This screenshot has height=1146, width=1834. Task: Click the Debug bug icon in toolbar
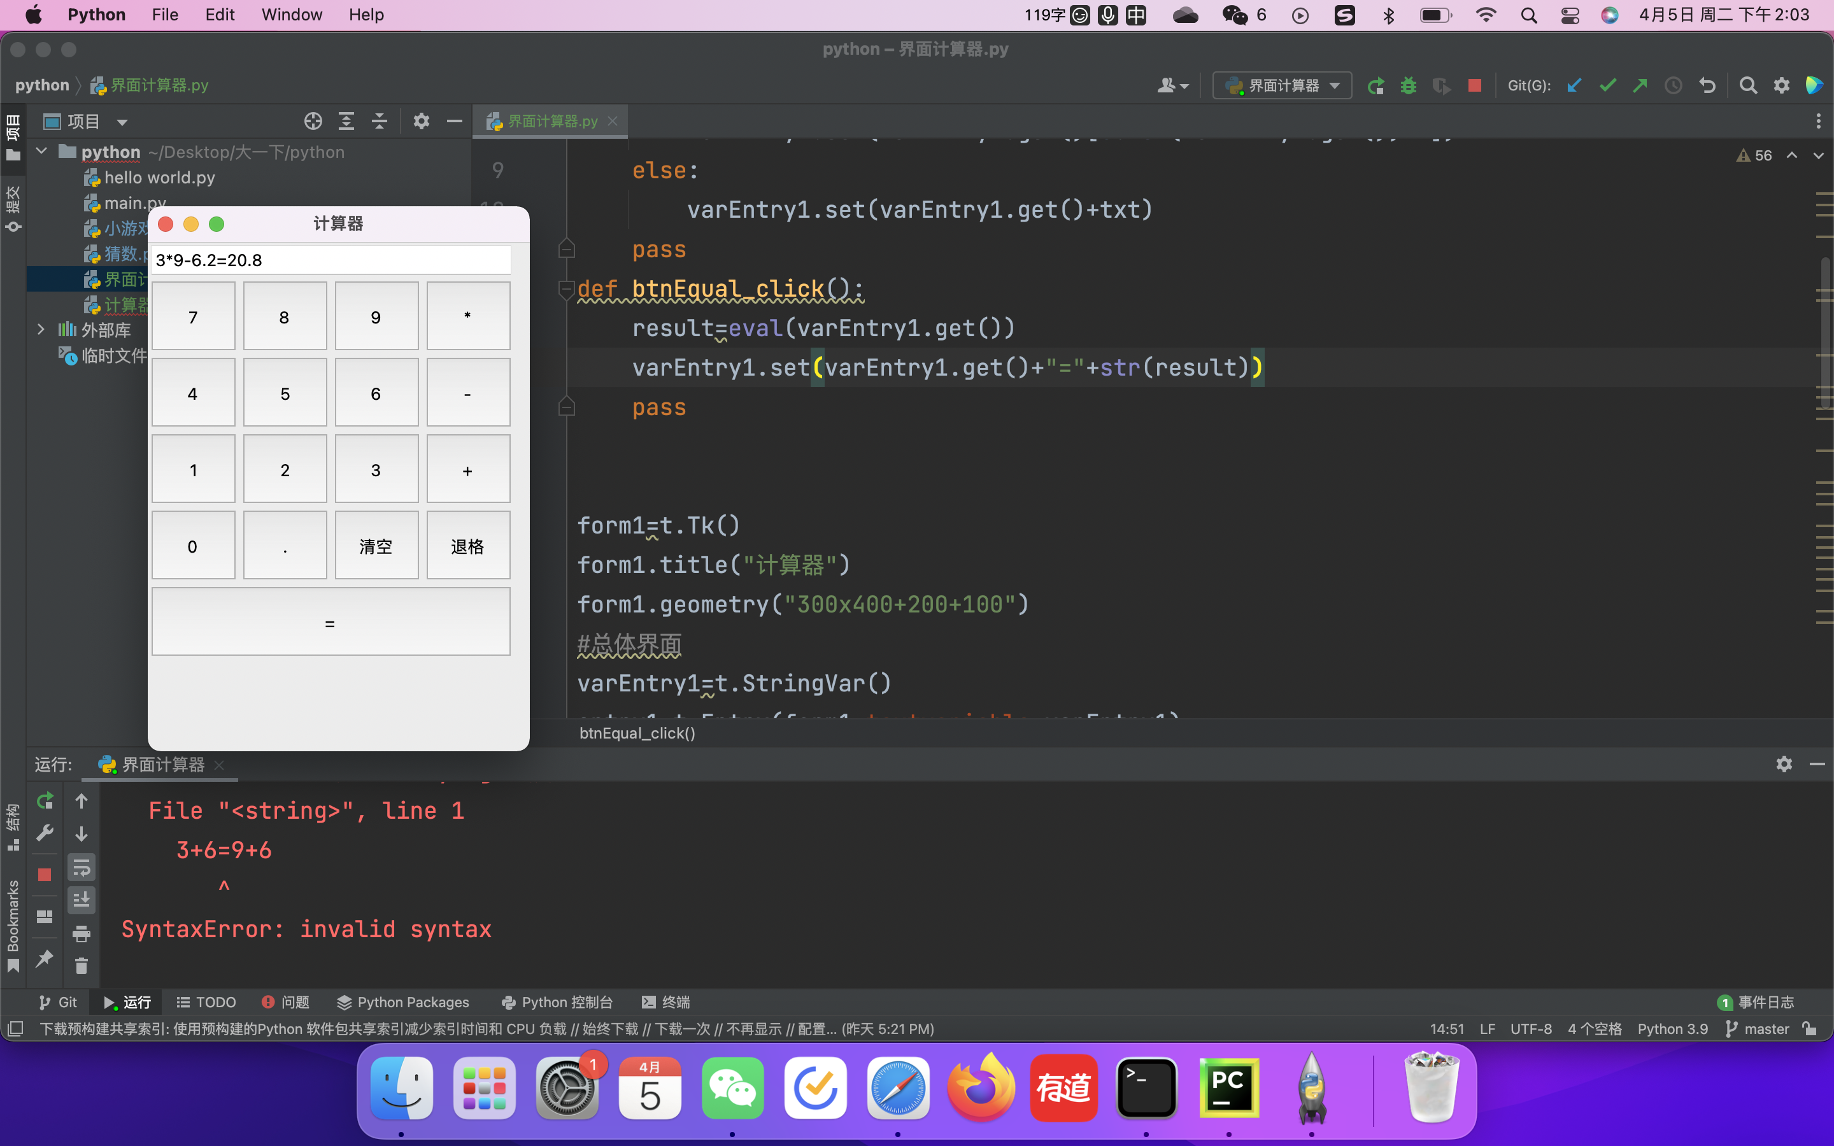point(1408,86)
